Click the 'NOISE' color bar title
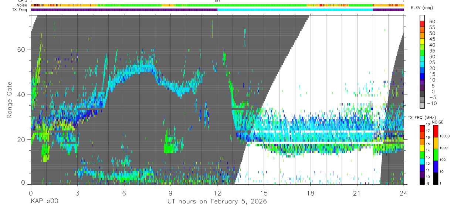This screenshot has height=209, width=454. pyautogui.click(x=438, y=122)
